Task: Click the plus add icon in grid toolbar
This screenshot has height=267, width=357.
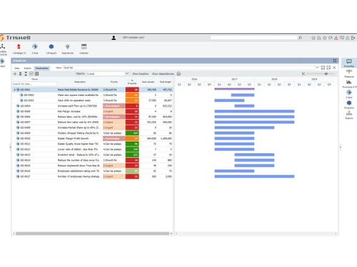Action: point(15,74)
